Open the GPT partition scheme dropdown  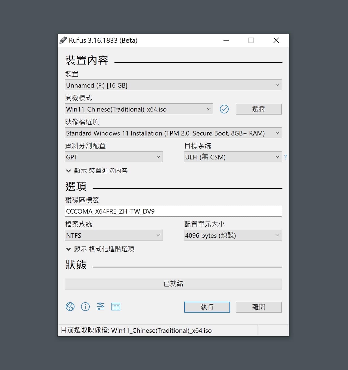coord(114,157)
